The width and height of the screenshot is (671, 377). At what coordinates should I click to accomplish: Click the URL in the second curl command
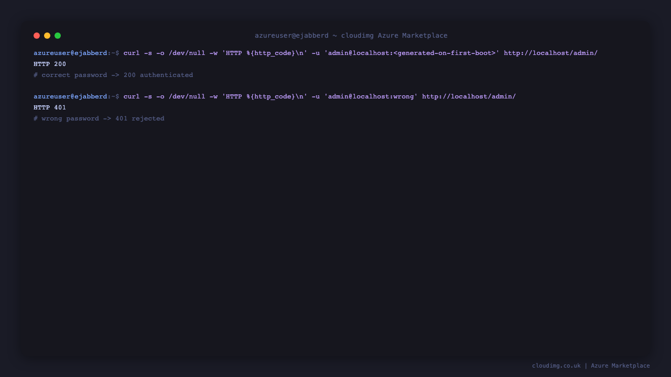pyautogui.click(x=469, y=96)
